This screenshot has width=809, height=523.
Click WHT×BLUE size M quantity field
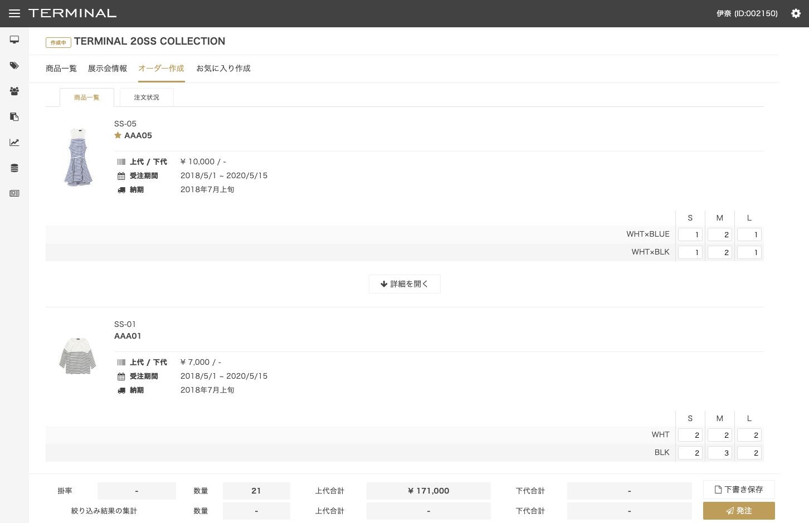click(x=719, y=234)
